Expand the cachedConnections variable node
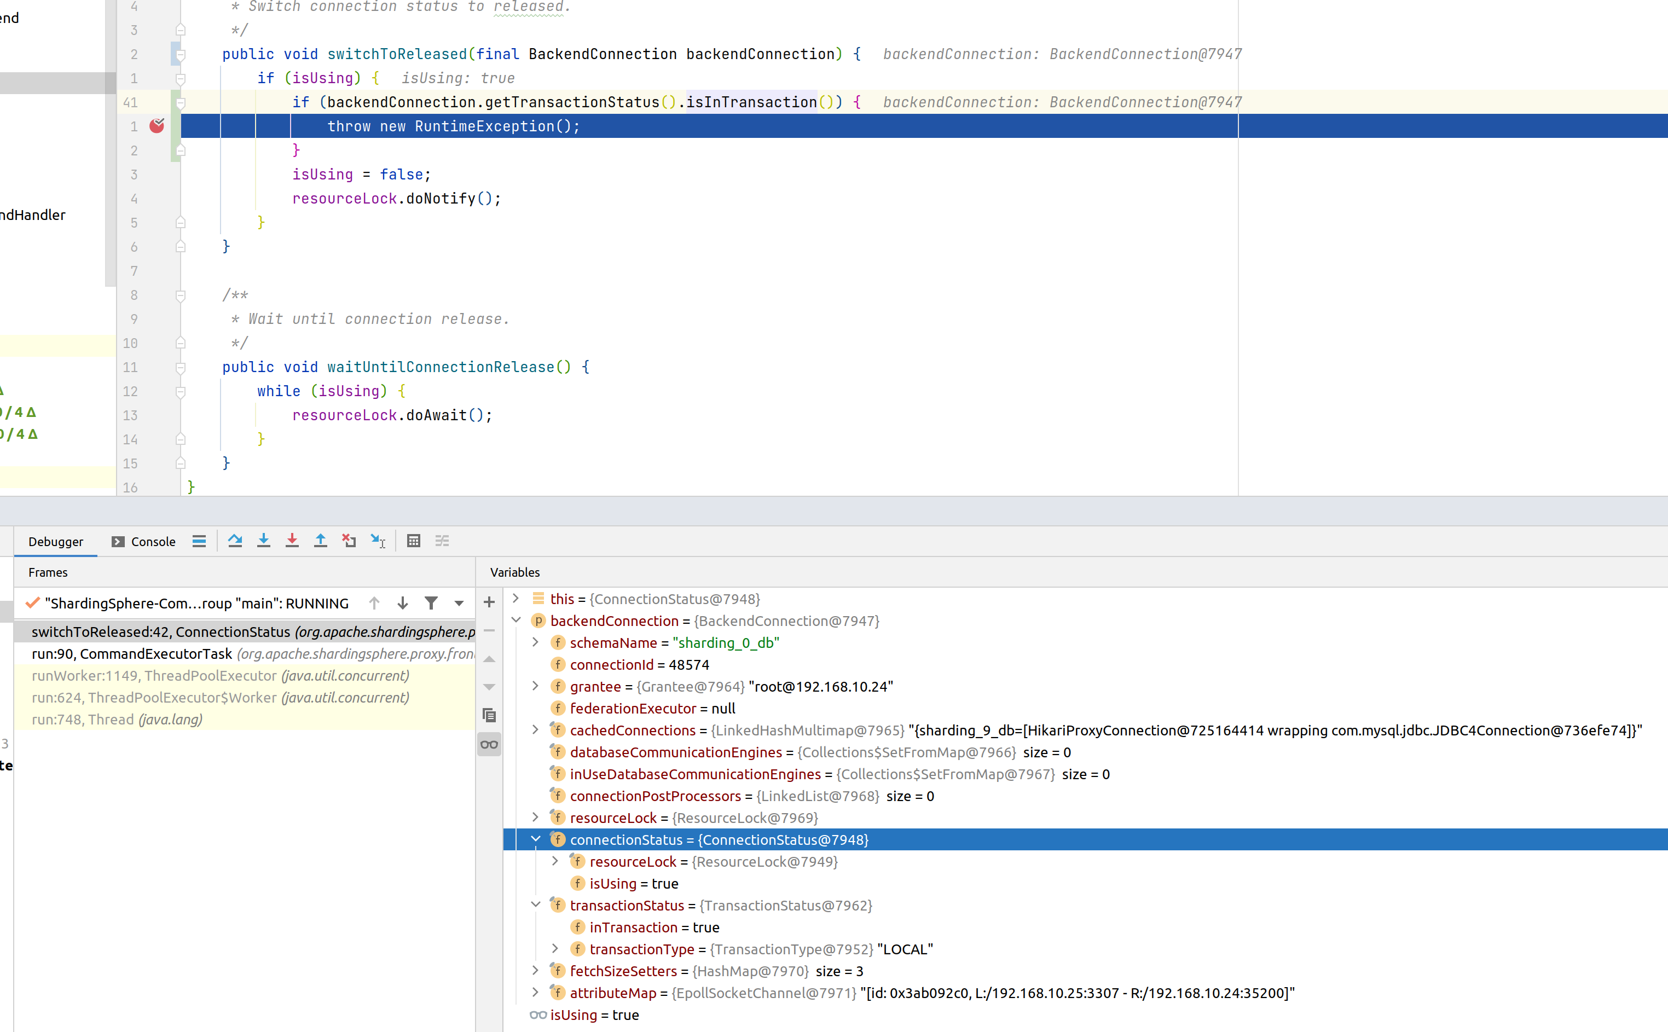 [x=536, y=729]
